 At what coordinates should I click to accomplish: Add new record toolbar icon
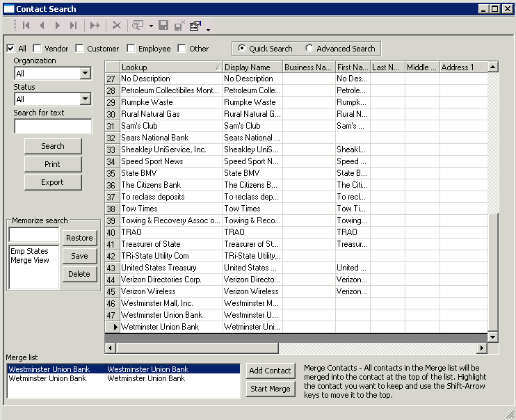tap(95, 25)
